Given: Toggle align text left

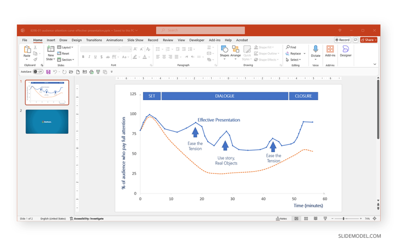Looking at the screenshot, I should 158,57.
